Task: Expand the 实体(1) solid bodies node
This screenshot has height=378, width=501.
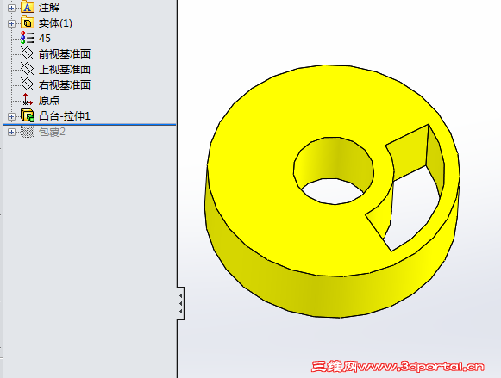Action: coord(11,23)
